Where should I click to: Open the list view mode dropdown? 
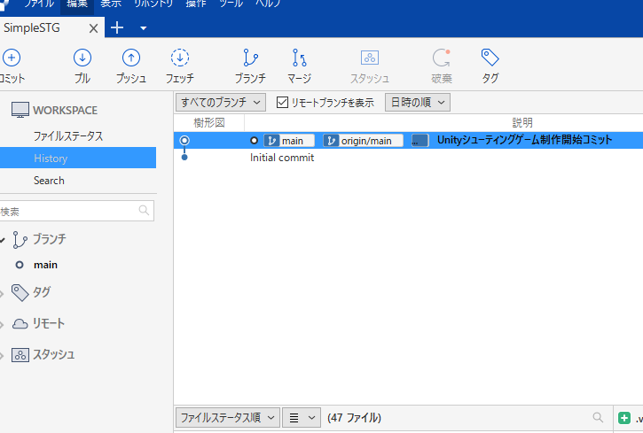point(302,417)
